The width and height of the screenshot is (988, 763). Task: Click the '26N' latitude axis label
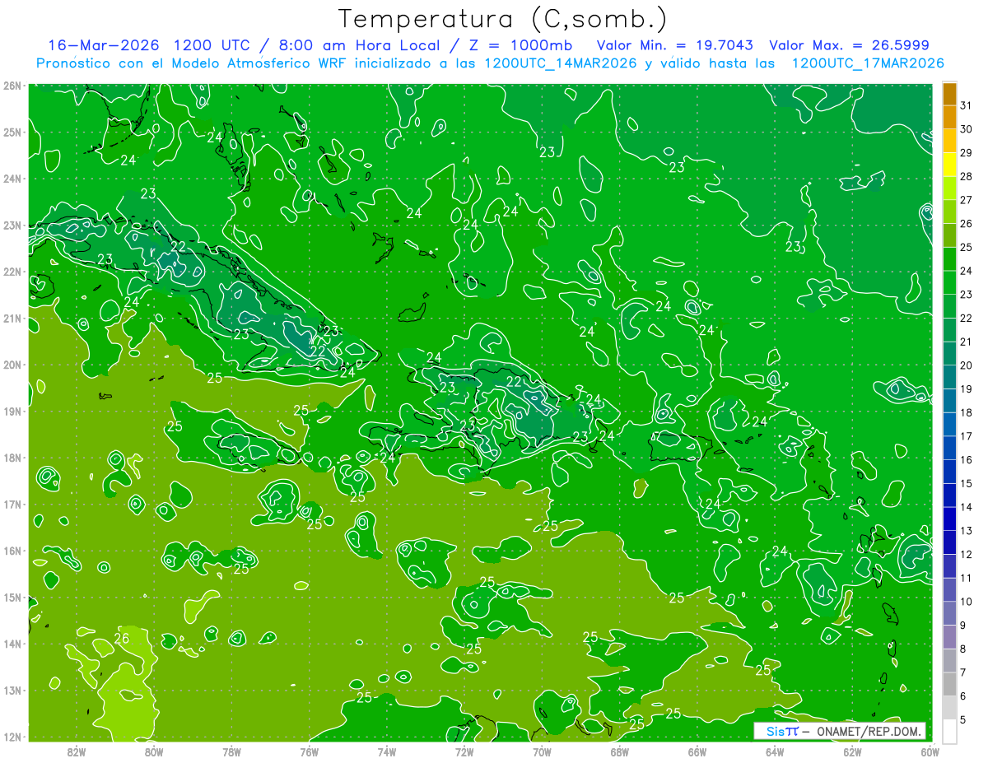tap(12, 86)
